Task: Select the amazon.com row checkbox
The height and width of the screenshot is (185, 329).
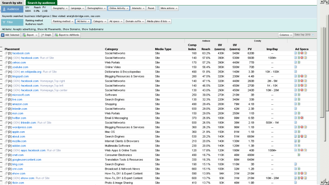Action: coord(1,104)
